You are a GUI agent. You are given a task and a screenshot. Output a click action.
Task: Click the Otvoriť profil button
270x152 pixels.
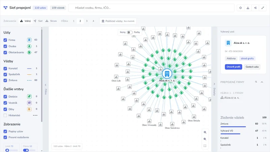pyautogui.click(x=233, y=67)
